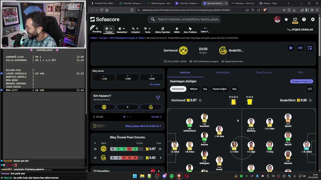Open the browser extensions puzzle icon
The image size is (321, 180).
pos(289,10)
